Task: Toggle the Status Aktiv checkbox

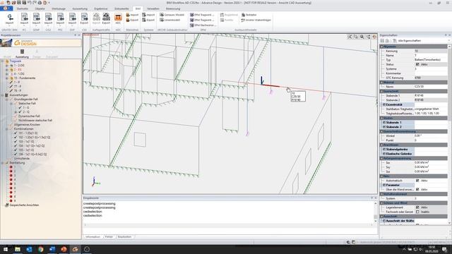Action: click(x=417, y=64)
